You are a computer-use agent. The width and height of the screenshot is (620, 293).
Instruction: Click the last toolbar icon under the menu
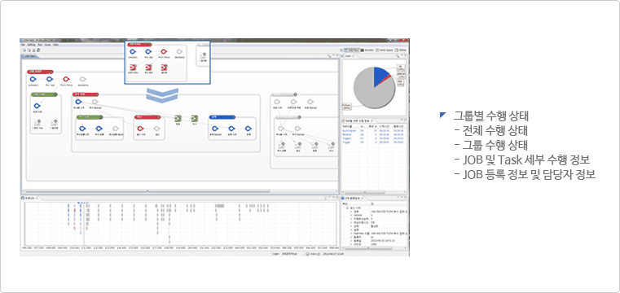(38, 50)
